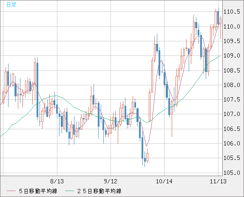Click the green 25-day moving average legend line
Screen dimensions: 244x197
[x=69, y=191]
